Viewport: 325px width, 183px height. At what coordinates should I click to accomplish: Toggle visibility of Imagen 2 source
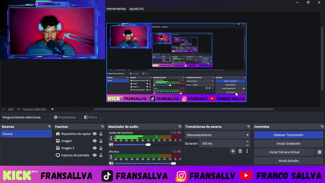[x=95, y=148]
